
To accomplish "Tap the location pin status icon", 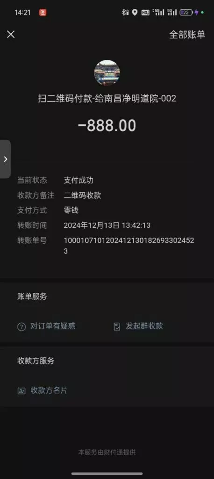I will (x=135, y=13).
